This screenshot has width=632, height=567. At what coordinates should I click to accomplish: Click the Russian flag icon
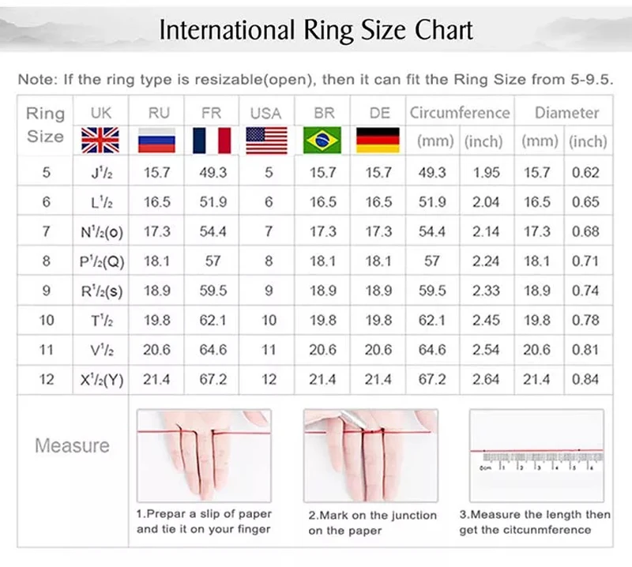tap(156, 141)
